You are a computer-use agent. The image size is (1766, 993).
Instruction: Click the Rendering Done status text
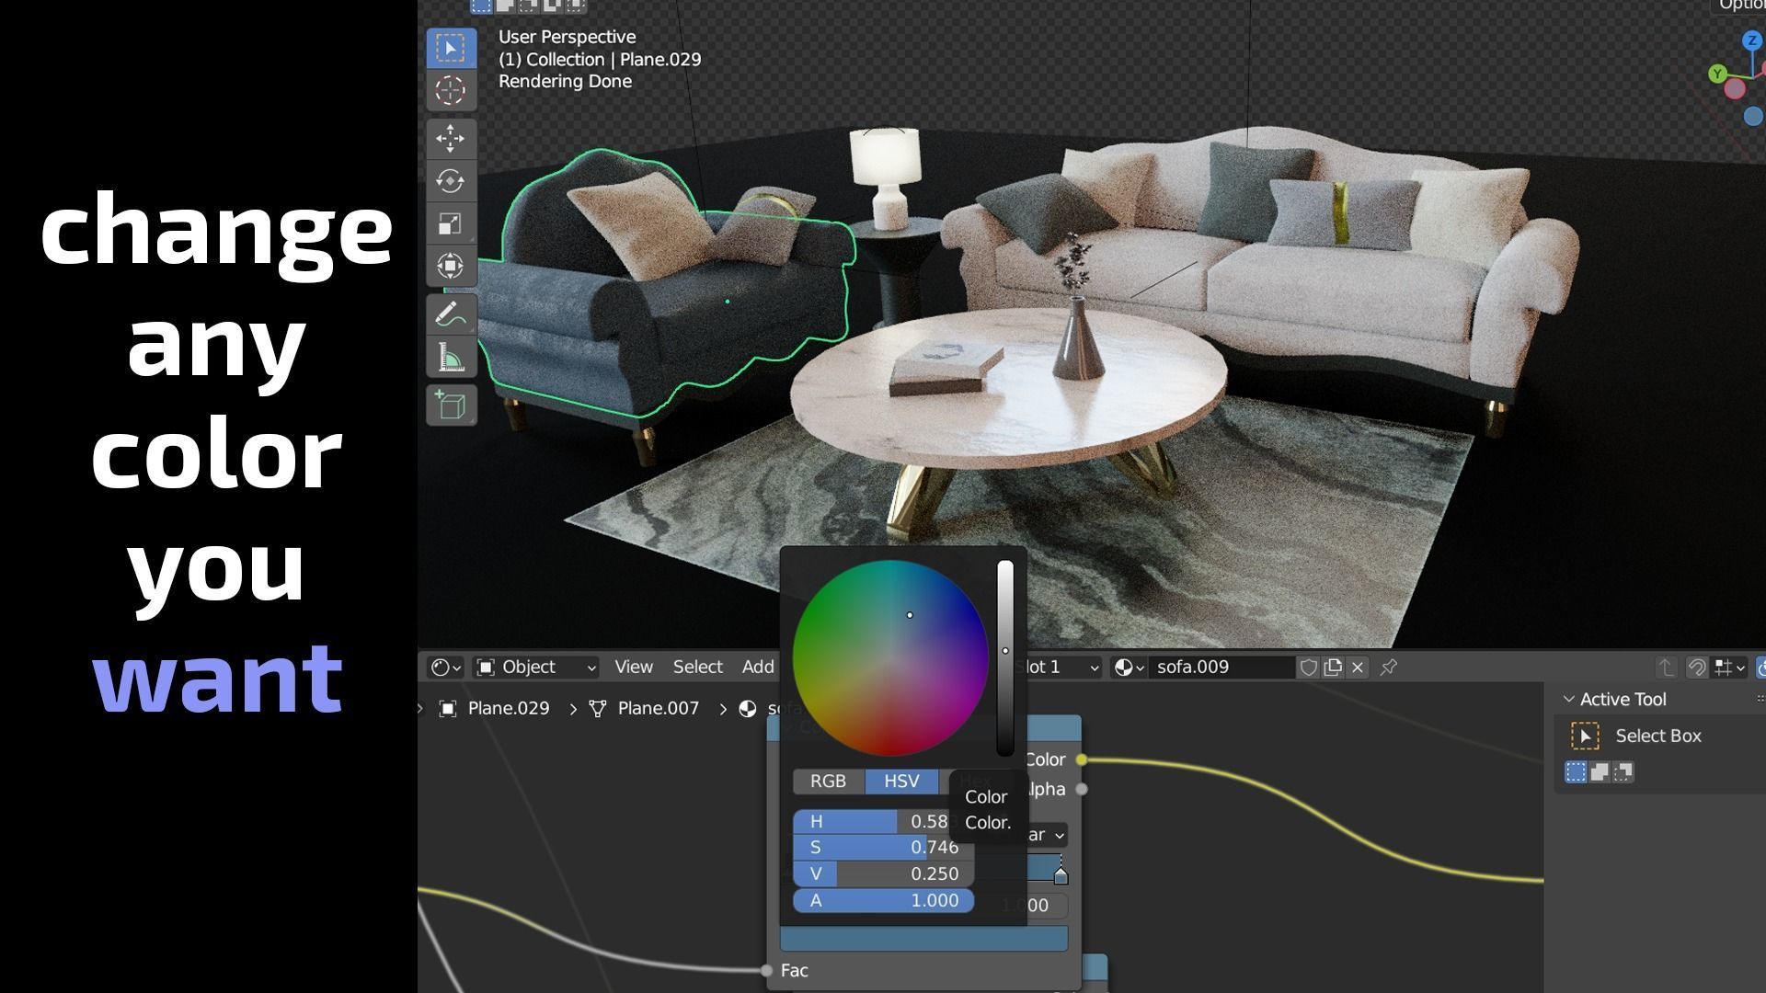(x=565, y=82)
